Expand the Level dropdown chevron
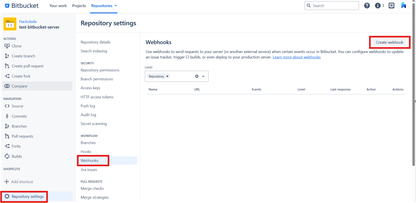 [203, 76]
